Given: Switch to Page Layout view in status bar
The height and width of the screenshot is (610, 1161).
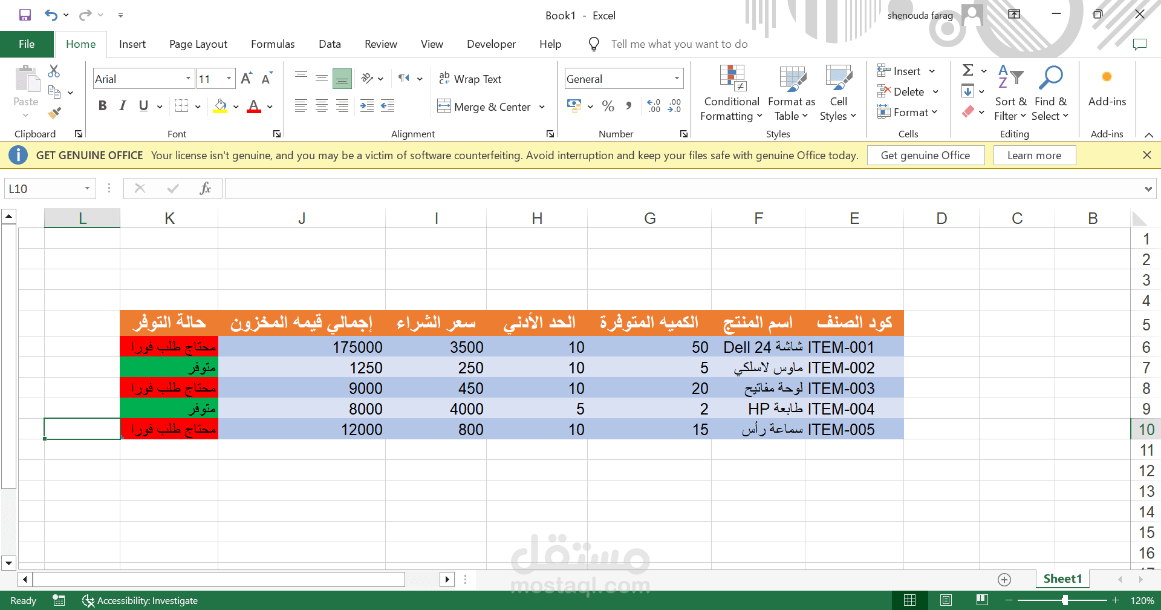Looking at the screenshot, I should pos(946,600).
